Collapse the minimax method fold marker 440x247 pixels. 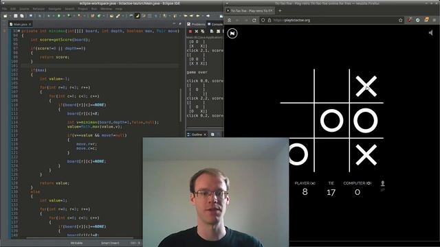pos(19,31)
